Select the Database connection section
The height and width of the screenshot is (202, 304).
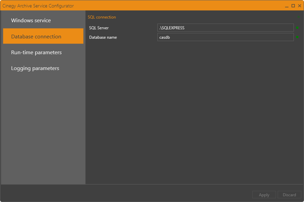pos(43,36)
